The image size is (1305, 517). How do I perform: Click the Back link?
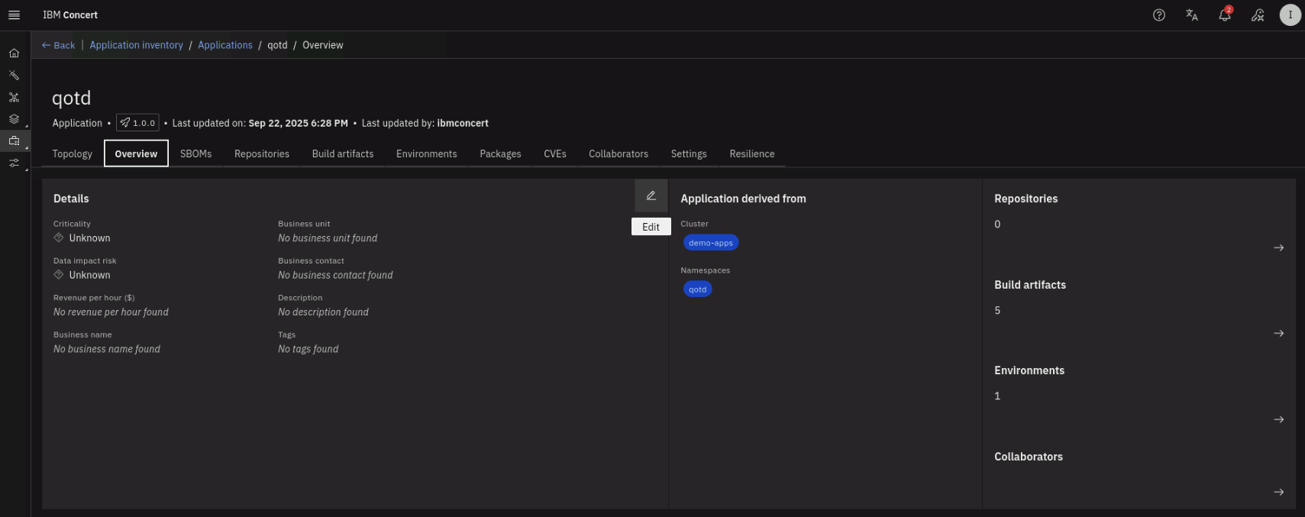(x=59, y=46)
